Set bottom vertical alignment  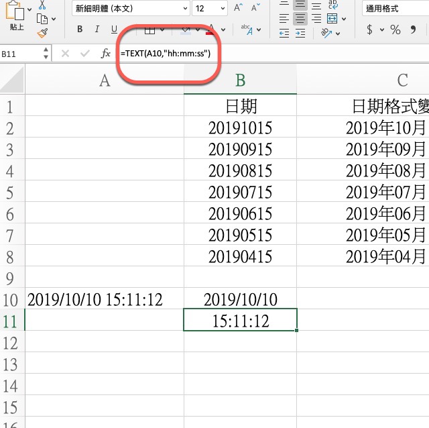pos(316,5)
